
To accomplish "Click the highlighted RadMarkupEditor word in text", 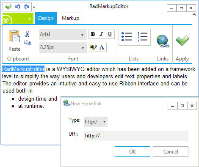I will tap(23, 69).
